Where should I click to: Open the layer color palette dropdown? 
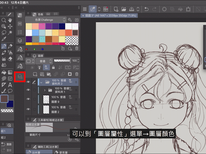(x=31, y=61)
